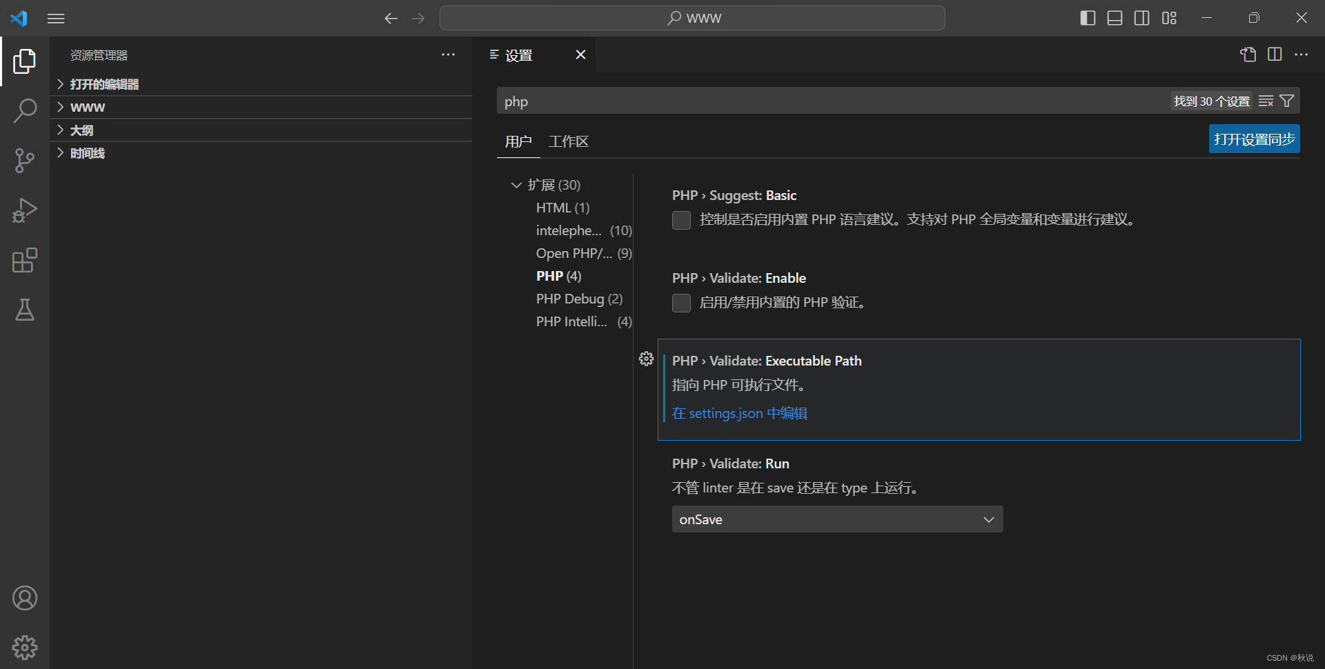This screenshot has width=1325, height=669.
Task: Open the Accounts menu icon
Action: (x=25, y=598)
